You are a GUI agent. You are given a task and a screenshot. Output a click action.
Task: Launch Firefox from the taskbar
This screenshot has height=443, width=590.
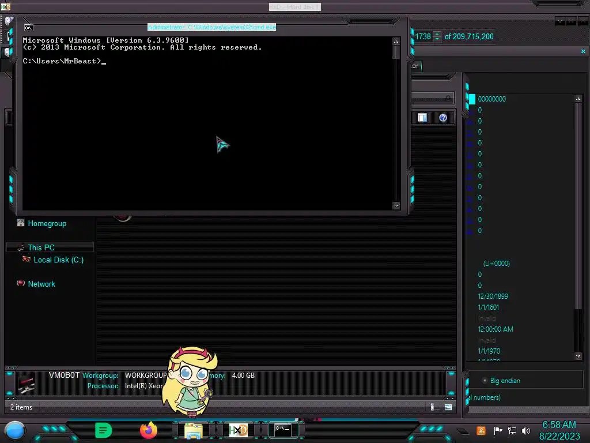149,430
